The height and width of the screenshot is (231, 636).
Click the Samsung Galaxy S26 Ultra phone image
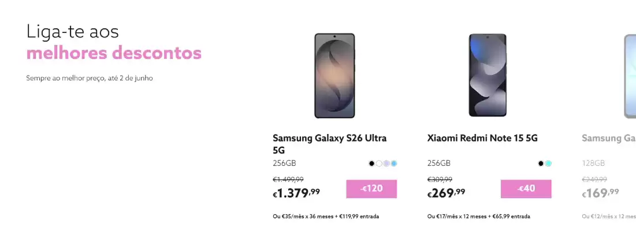point(334,76)
